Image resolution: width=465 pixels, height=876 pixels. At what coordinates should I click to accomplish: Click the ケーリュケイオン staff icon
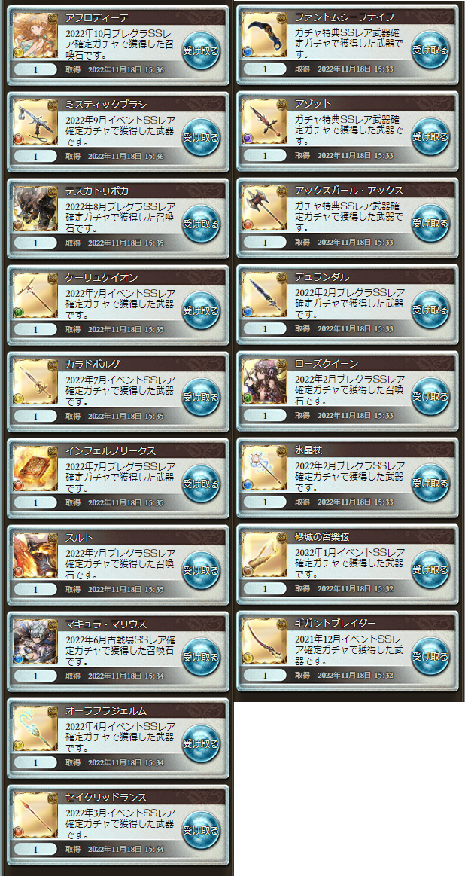(35, 295)
